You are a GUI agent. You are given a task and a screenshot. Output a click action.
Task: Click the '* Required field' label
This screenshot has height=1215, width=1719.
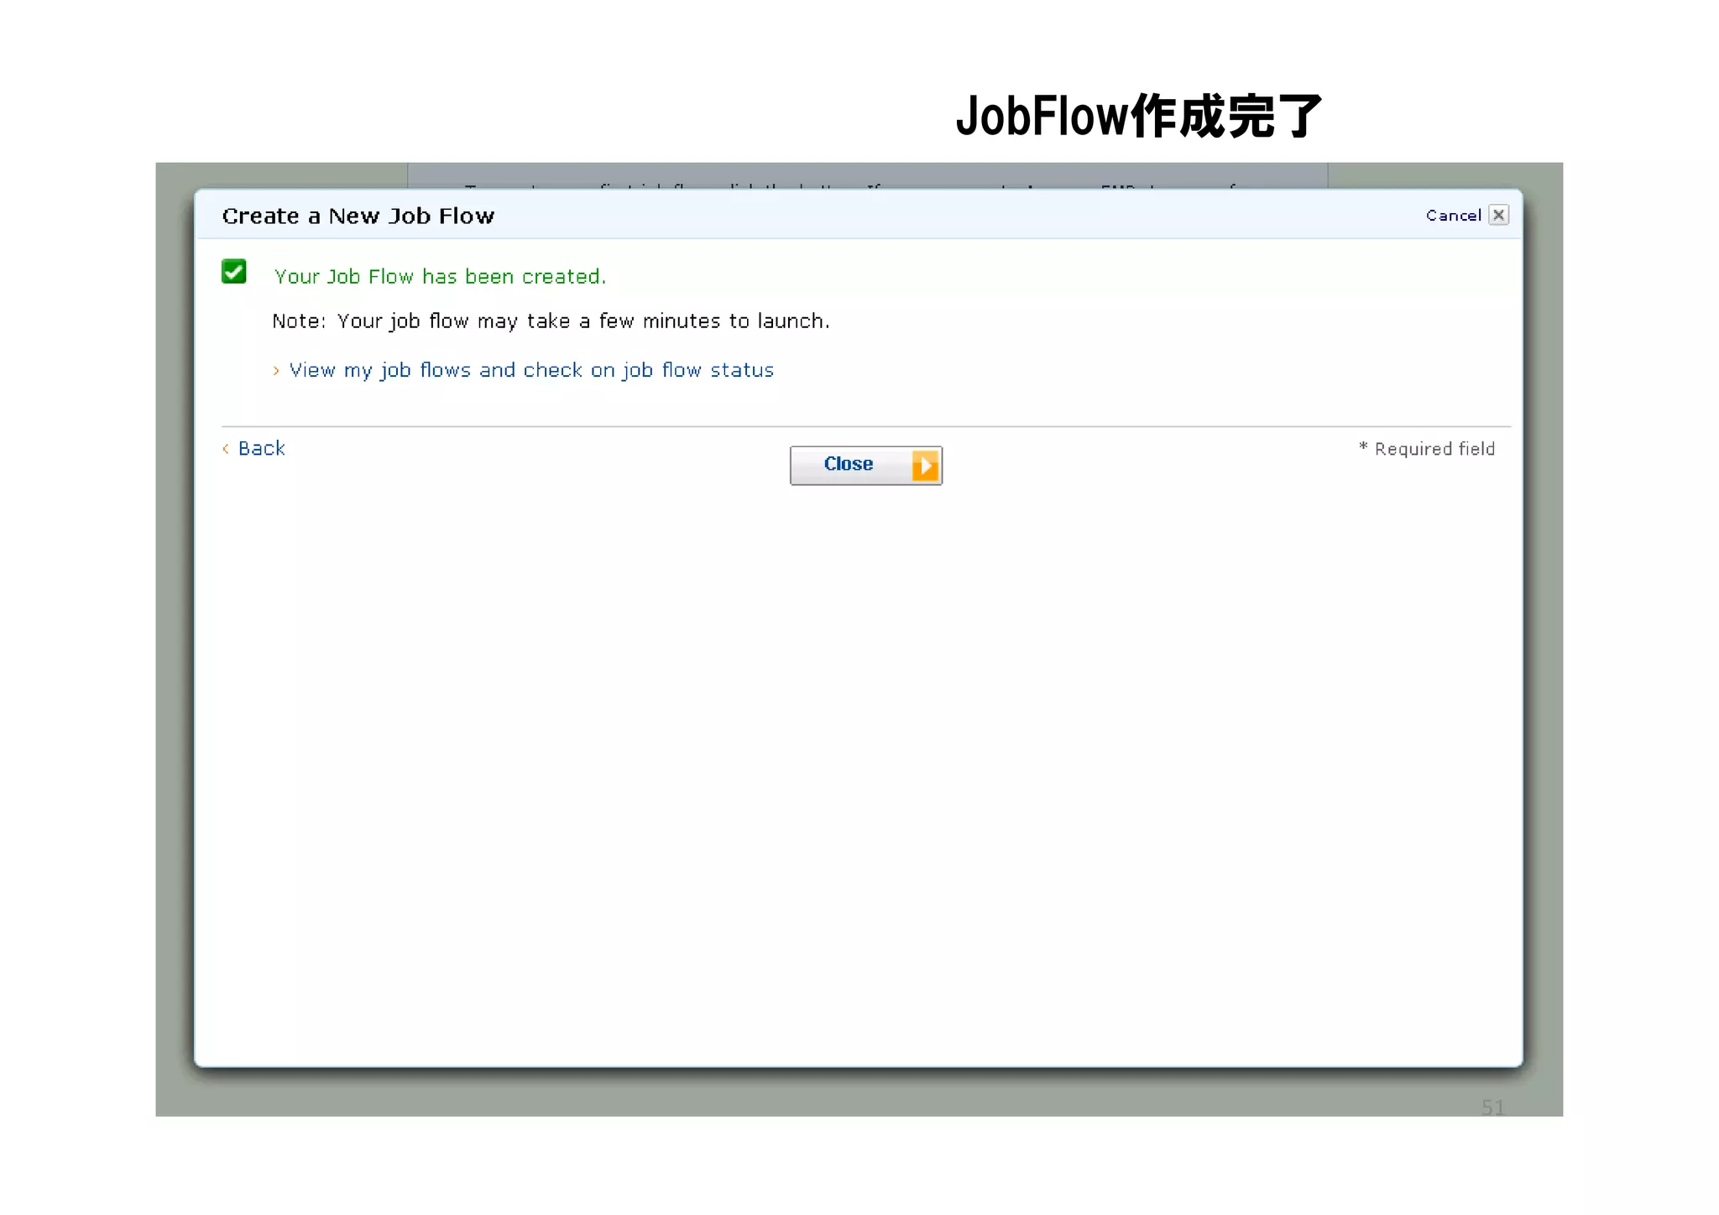1427,449
